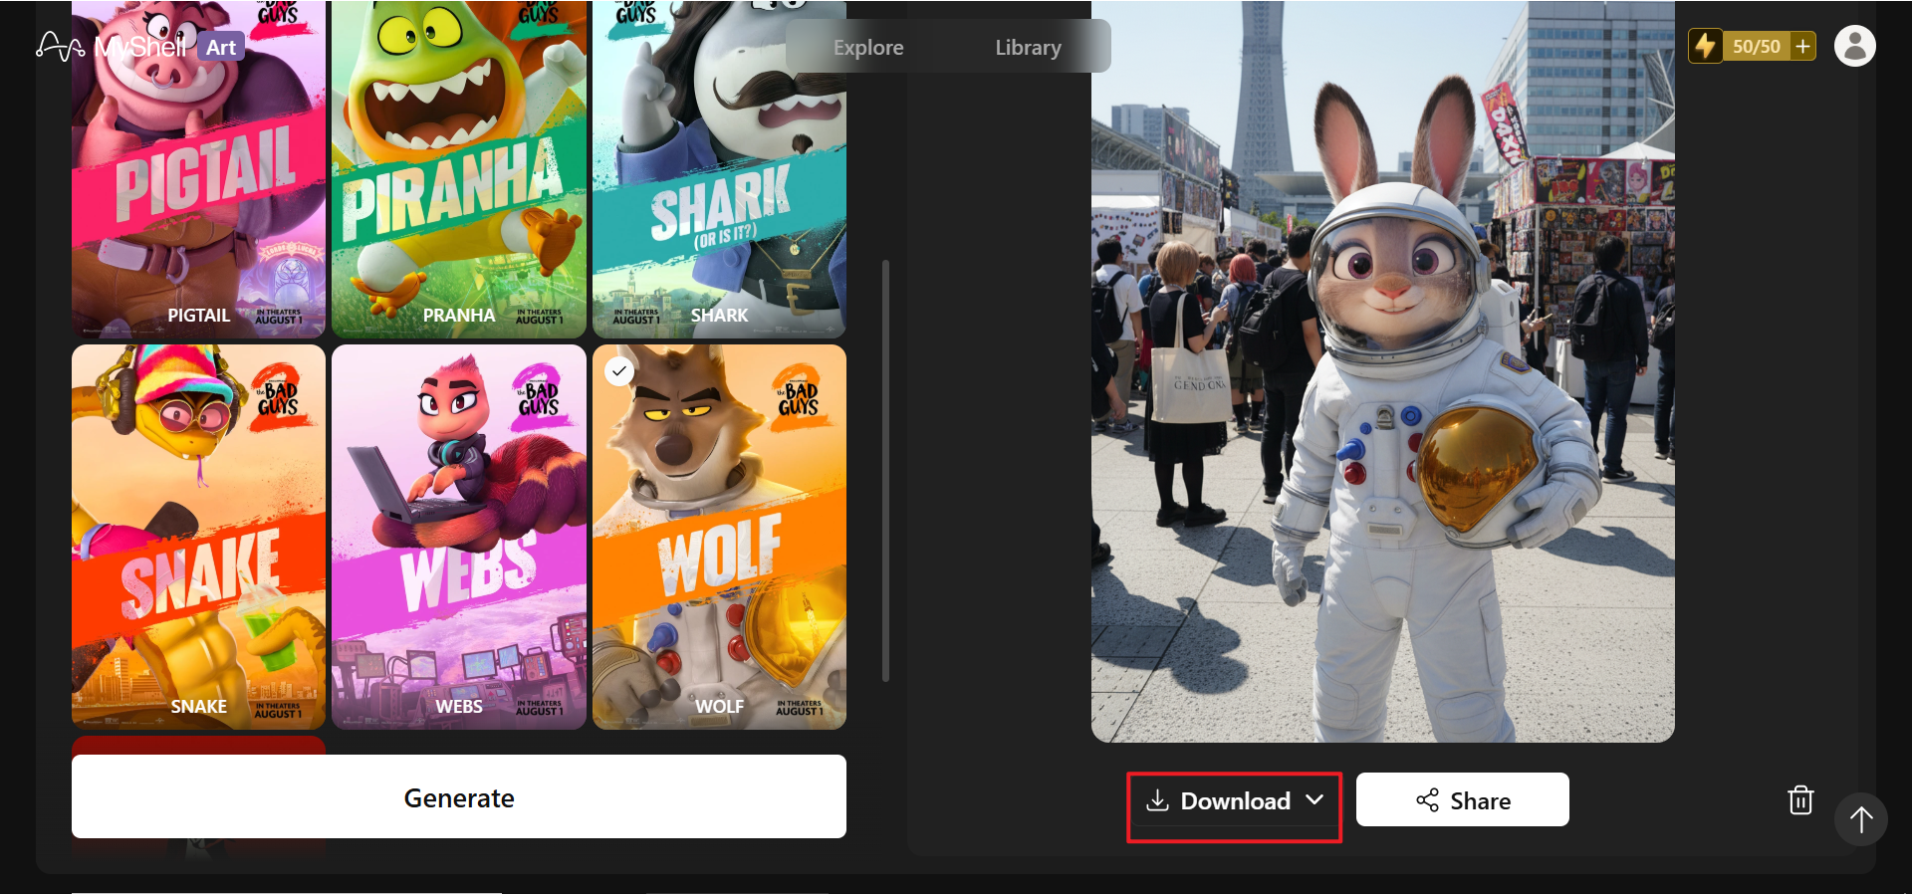Screen dimensions: 1912x894
Task: Select the Snake poster template
Action: [199, 538]
